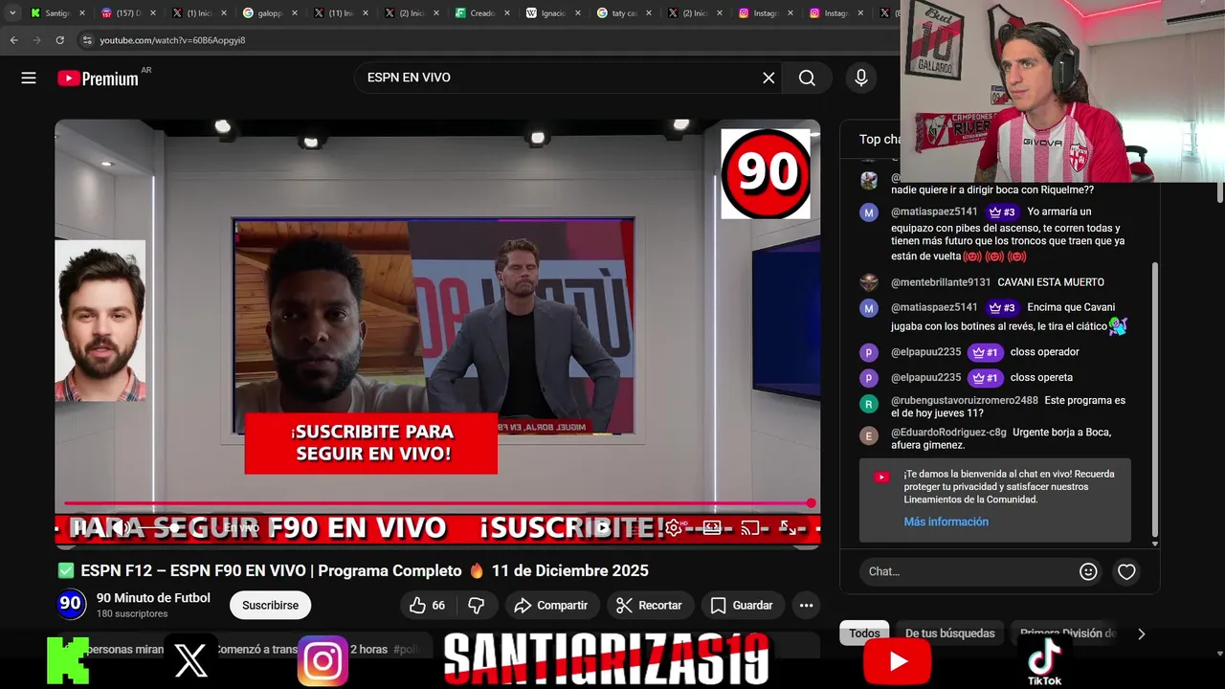
Task: Subscribe using the Suscribirse button
Action: click(270, 606)
